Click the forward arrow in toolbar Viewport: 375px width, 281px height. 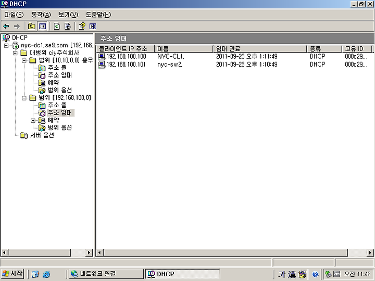[17, 27]
